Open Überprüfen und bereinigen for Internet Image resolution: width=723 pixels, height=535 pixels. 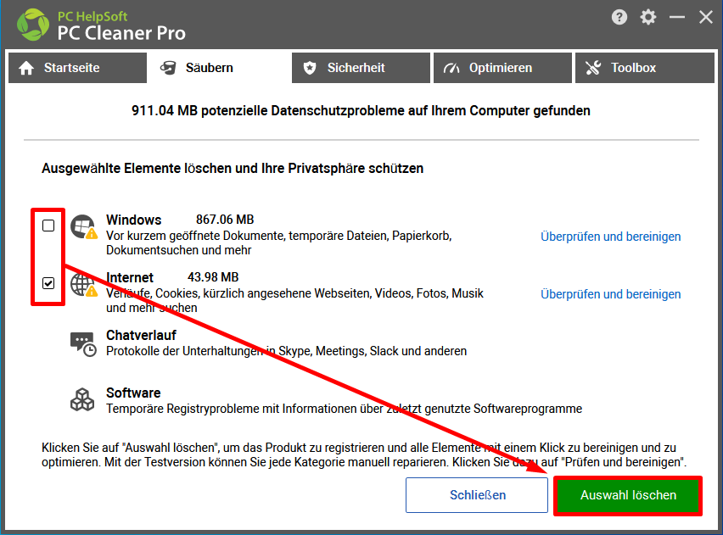(610, 294)
